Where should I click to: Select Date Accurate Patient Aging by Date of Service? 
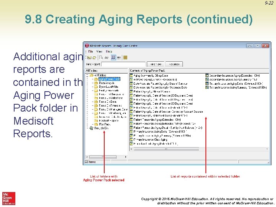tap(160, 84)
